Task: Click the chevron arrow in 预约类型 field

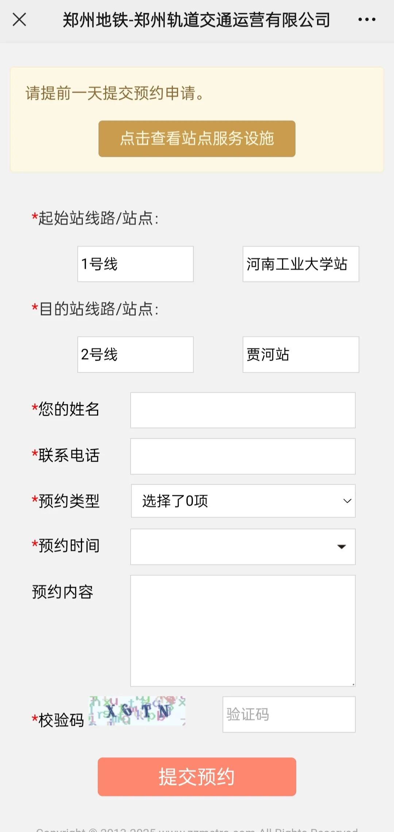Action: (x=347, y=501)
